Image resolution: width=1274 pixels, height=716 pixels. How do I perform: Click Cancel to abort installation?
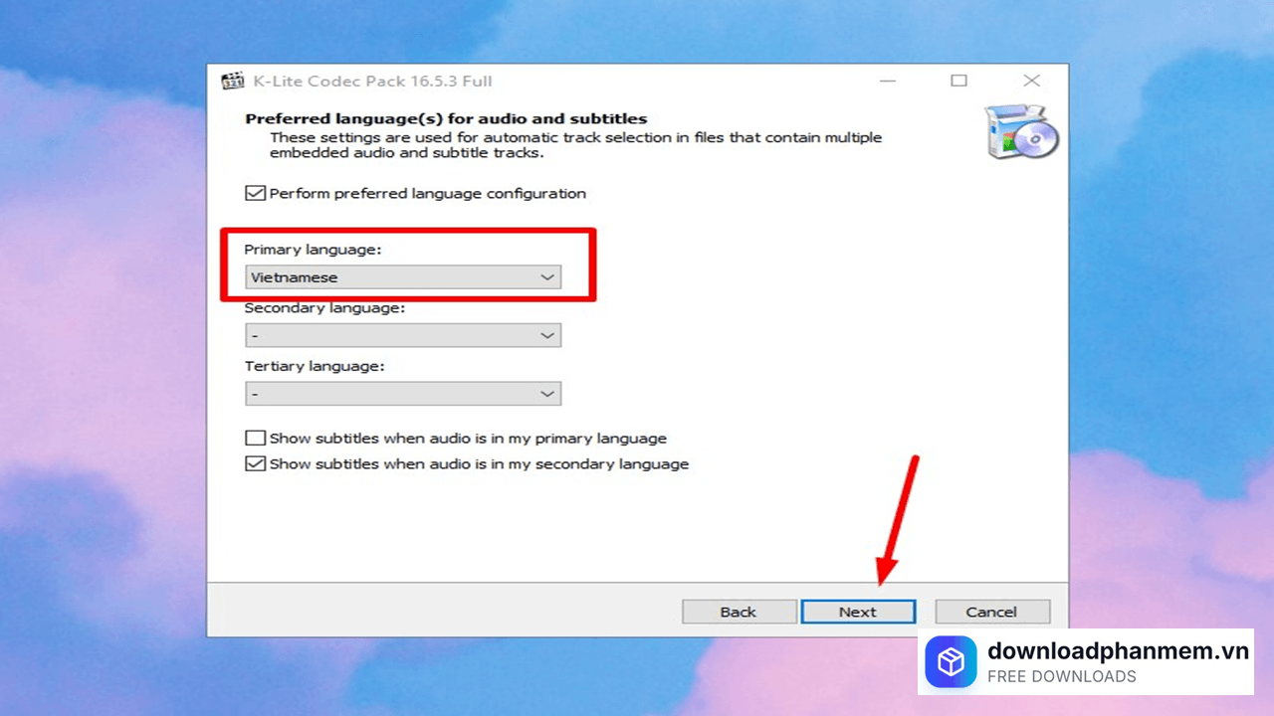[x=991, y=612]
